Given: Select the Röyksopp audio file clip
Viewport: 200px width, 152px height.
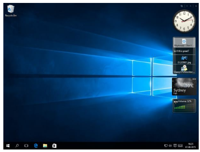Looking at the screenshot, I should (x=184, y=43).
